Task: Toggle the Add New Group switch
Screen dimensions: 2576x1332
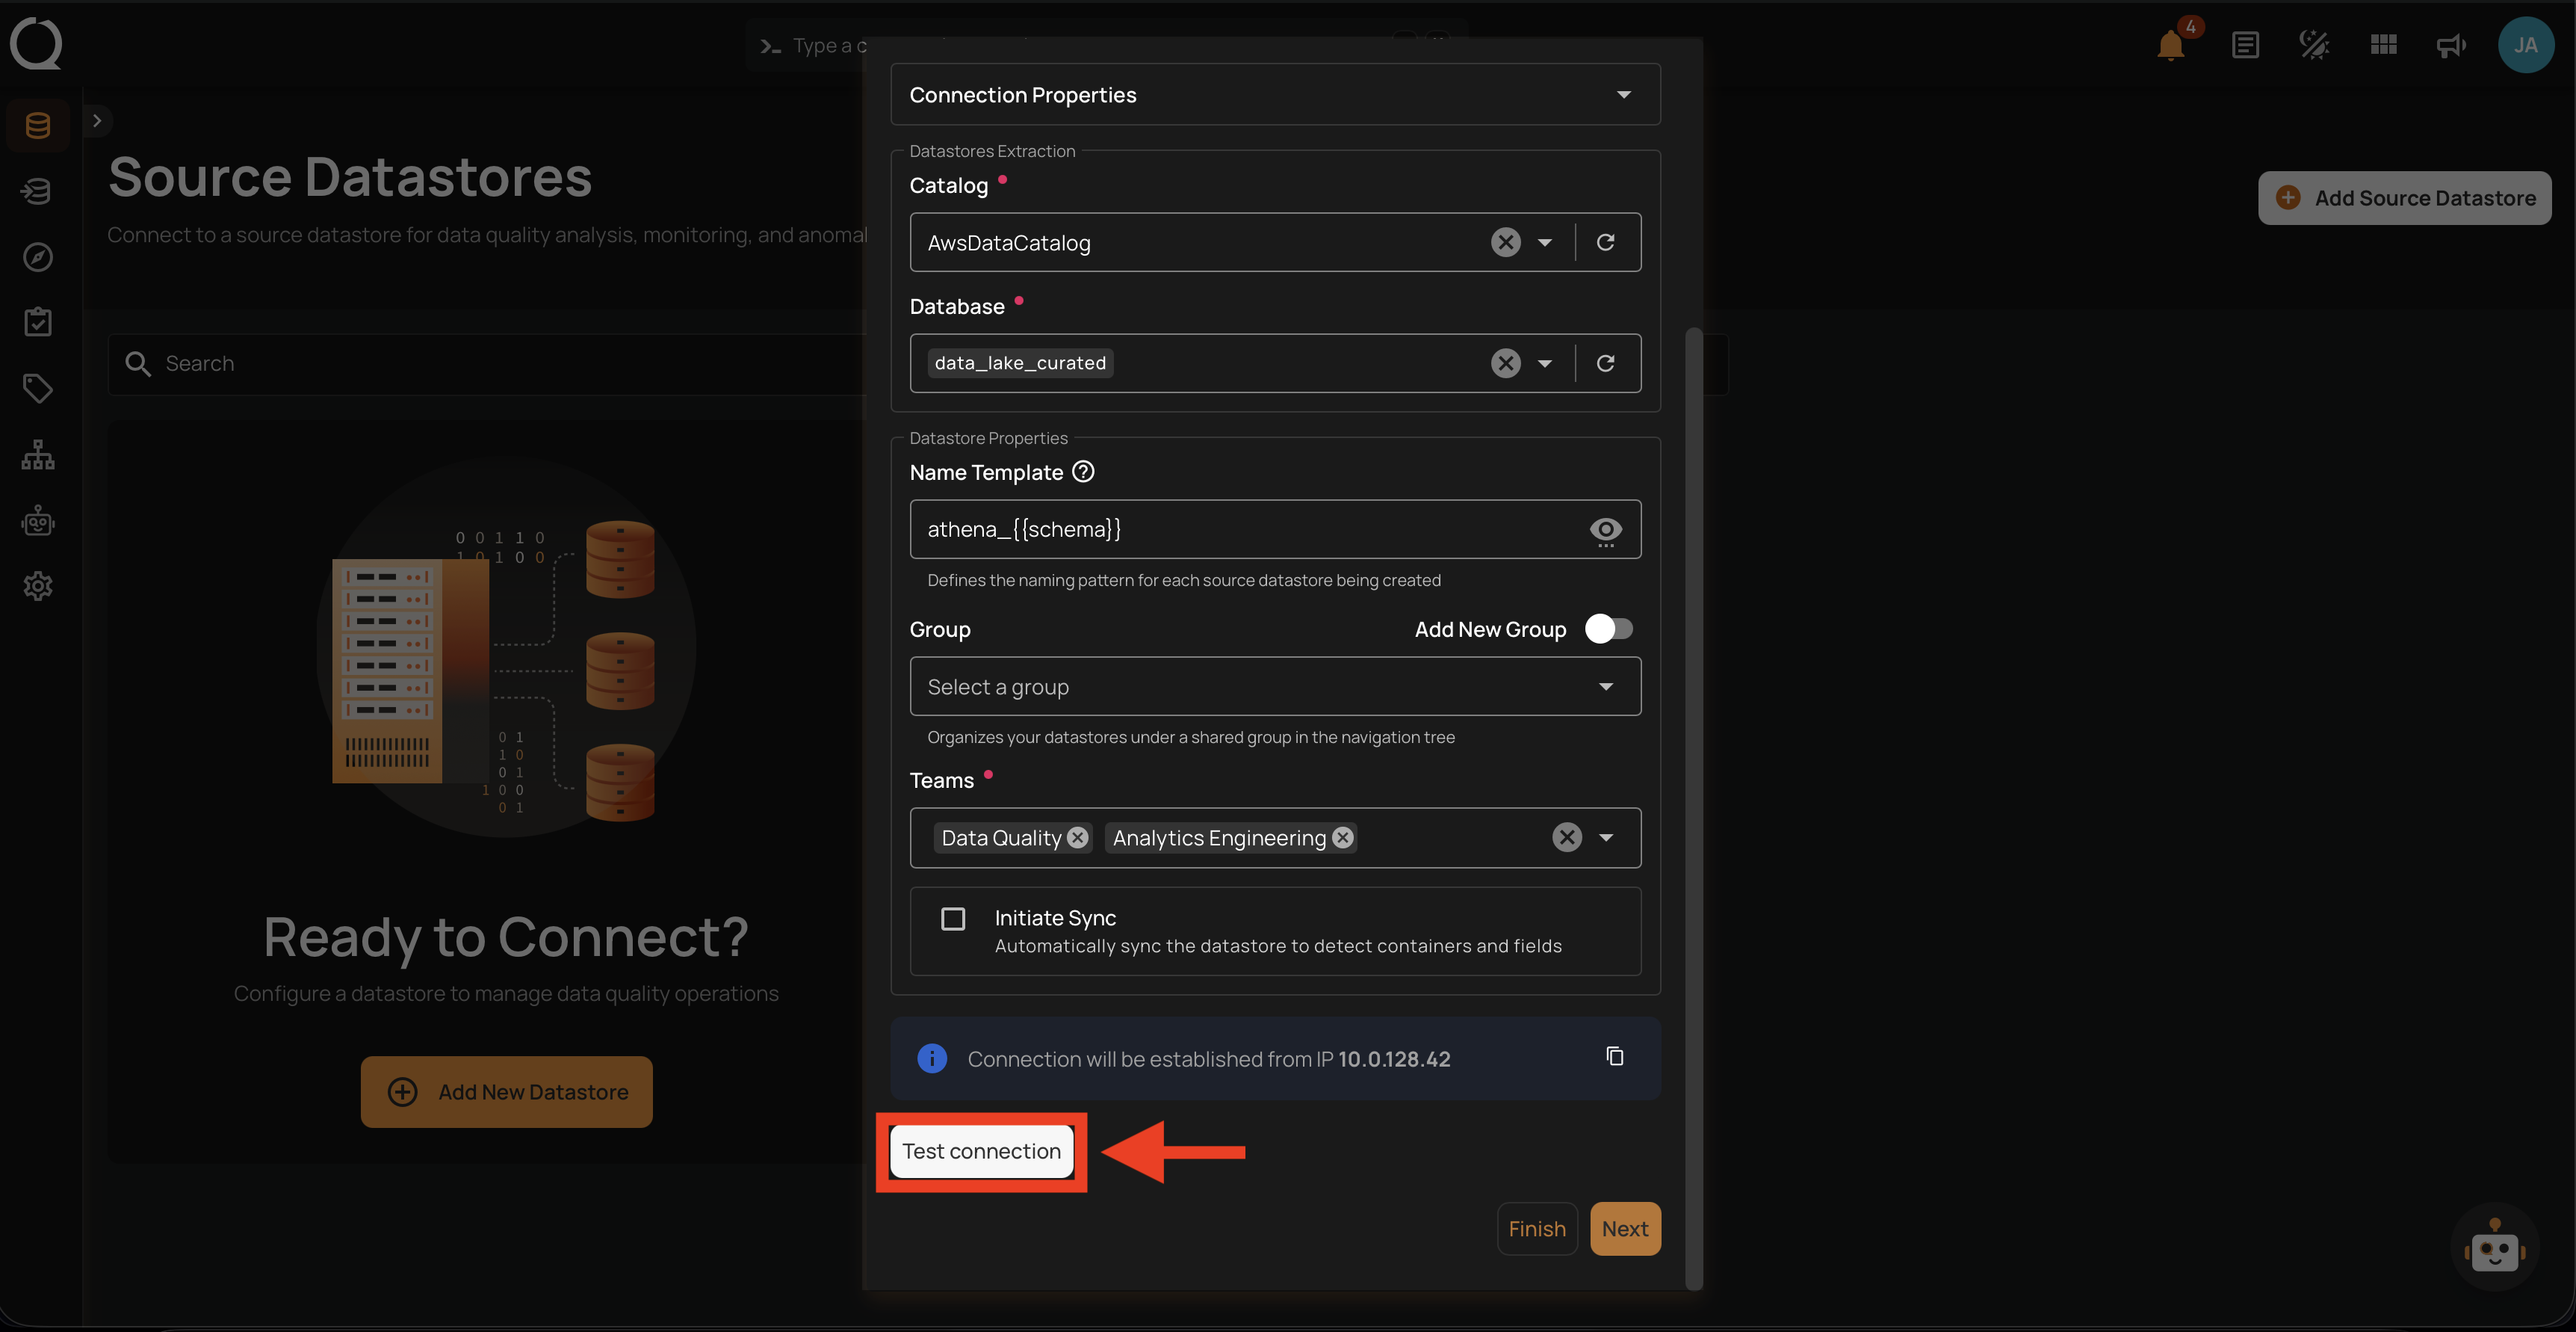Action: pyautogui.click(x=1608, y=629)
